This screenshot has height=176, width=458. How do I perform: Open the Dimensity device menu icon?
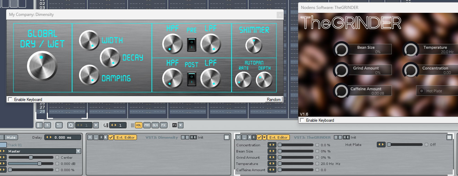(x=227, y=137)
